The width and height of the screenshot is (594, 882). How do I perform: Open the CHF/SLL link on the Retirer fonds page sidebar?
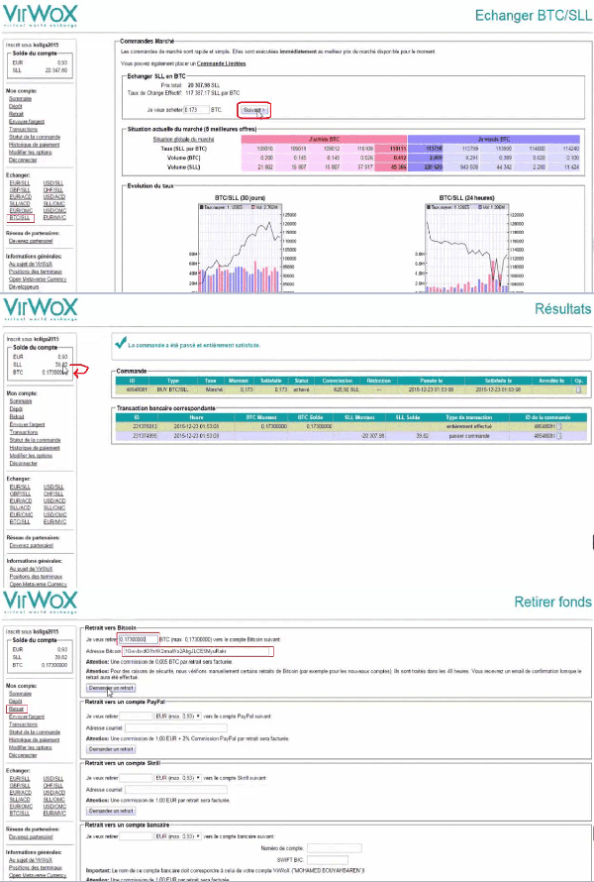click(x=53, y=785)
